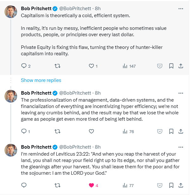
Task: Open more options on Leviticus tweet
Action: click(181, 147)
